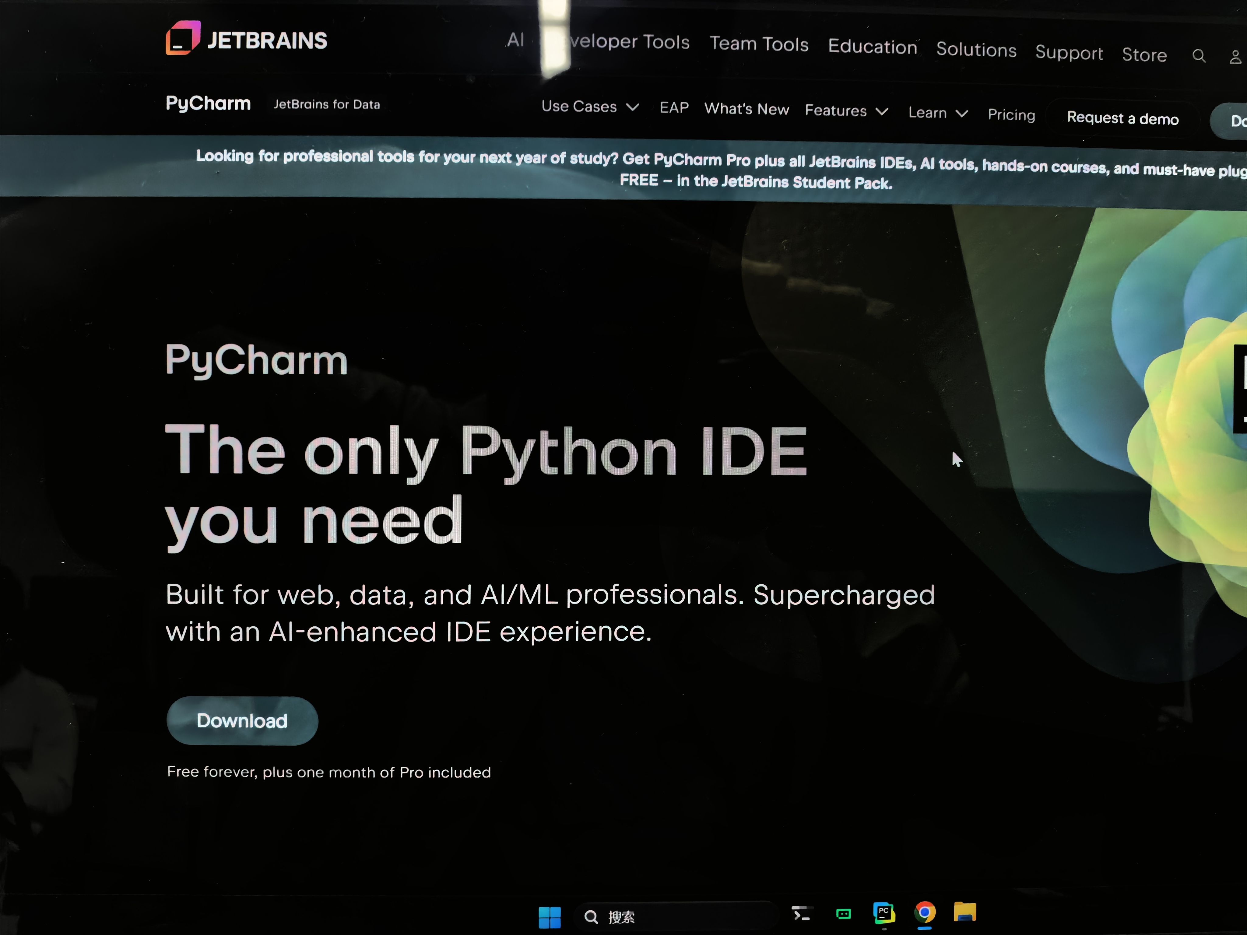
Task: Open the account profile icon
Action: point(1236,57)
